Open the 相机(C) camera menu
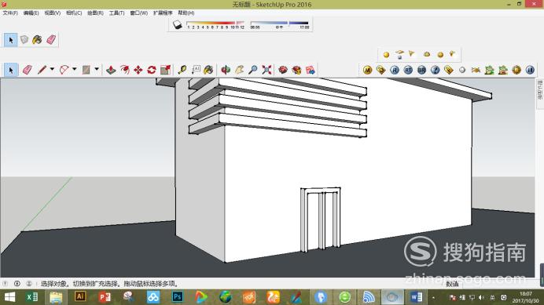Screen dimensions: 544x305 coord(74,13)
